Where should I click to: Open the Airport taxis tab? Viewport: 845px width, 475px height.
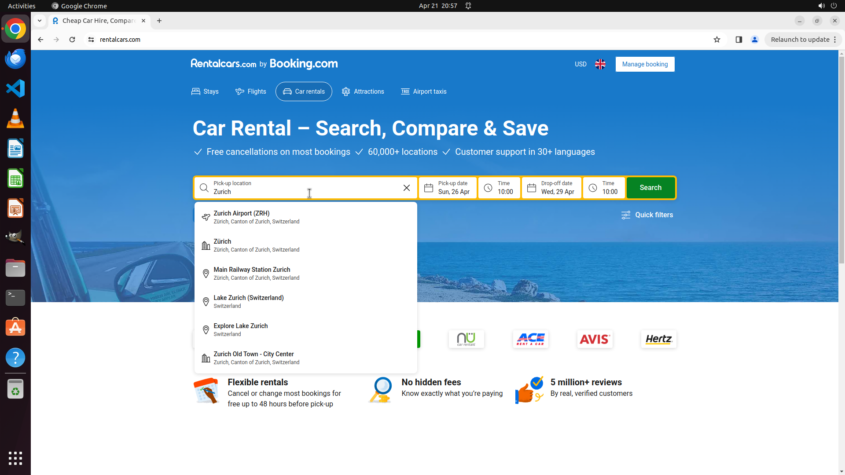tap(423, 91)
